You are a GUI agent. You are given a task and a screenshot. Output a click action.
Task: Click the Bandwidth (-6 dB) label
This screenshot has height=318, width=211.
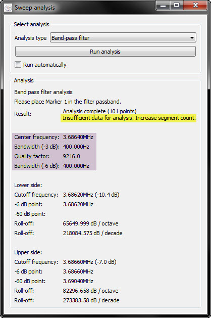pos(37,166)
